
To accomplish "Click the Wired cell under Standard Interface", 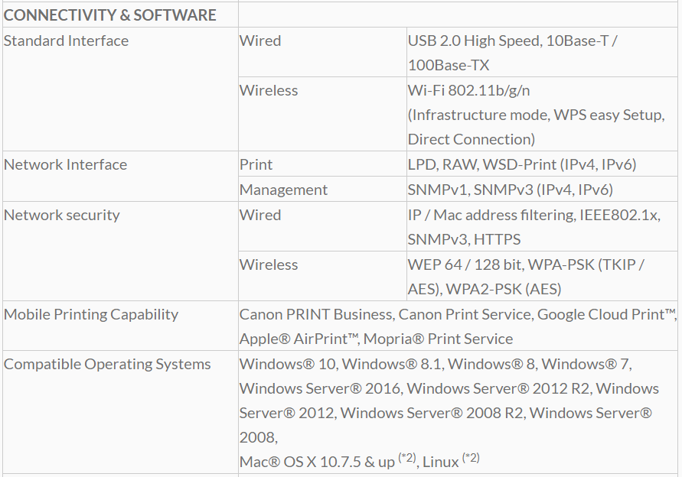I will click(260, 41).
